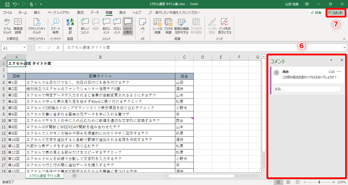348x185 pixels.
Task: Switch to the ホーム tab
Action: (23, 12)
